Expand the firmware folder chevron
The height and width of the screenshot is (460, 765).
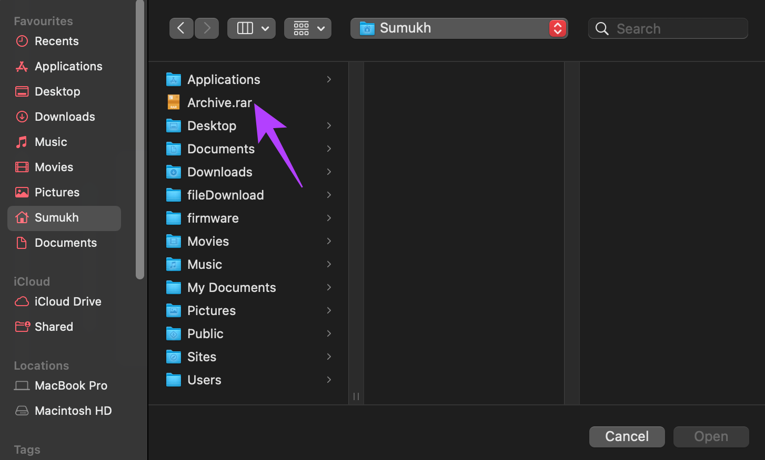[x=329, y=218]
